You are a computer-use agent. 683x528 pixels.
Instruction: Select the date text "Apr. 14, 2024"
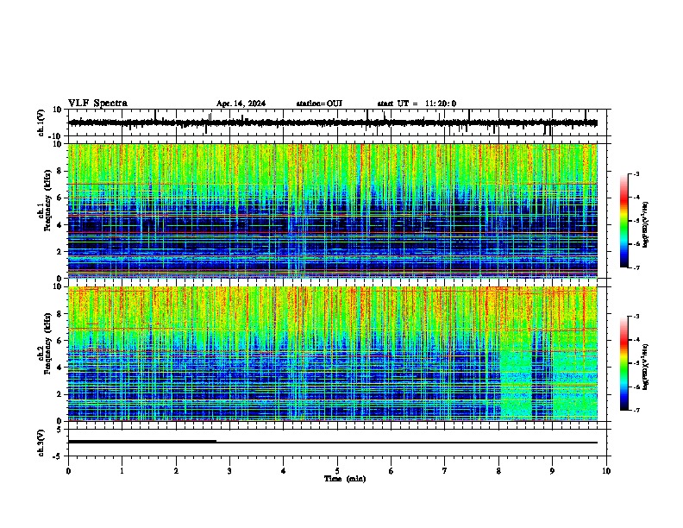pyautogui.click(x=241, y=104)
